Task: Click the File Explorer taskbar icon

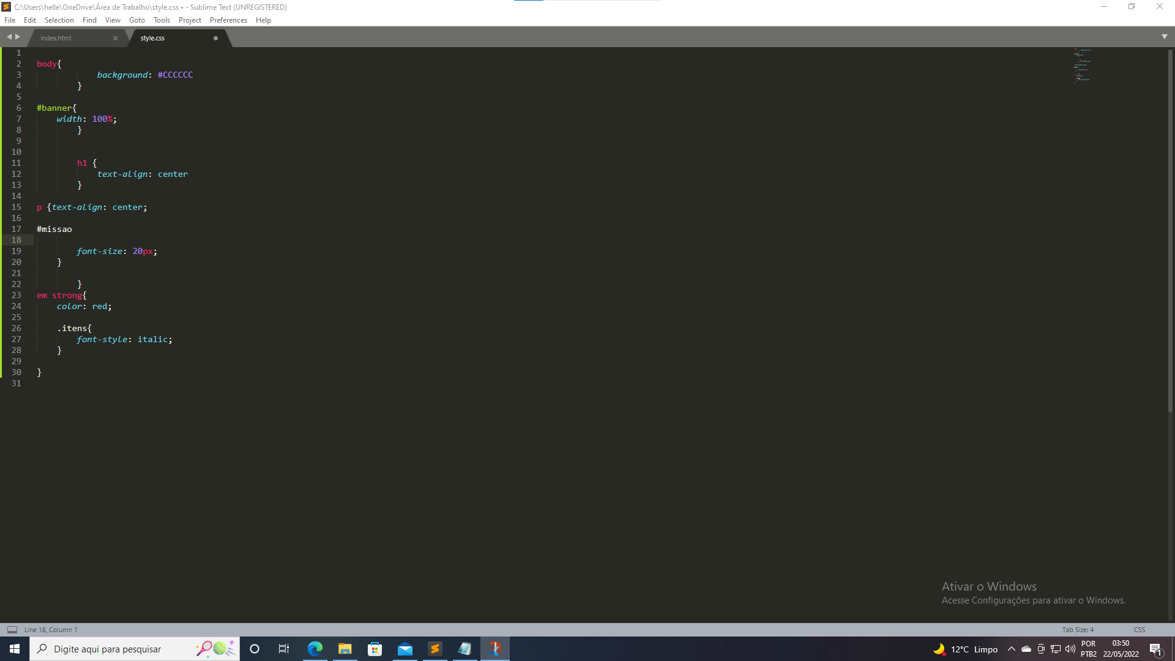Action: [x=345, y=648]
